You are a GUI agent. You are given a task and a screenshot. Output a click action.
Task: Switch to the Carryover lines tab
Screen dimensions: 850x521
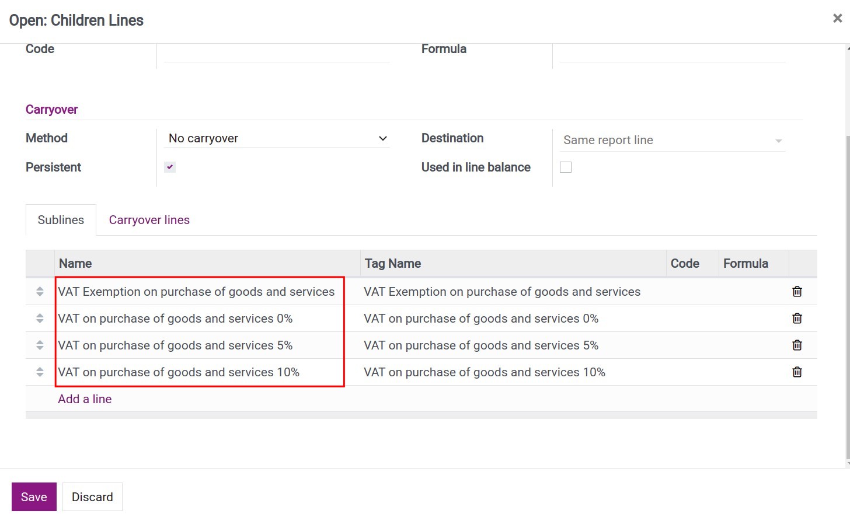[x=149, y=220]
